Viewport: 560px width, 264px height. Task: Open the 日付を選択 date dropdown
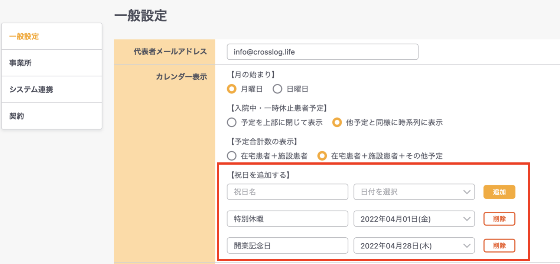tap(414, 192)
